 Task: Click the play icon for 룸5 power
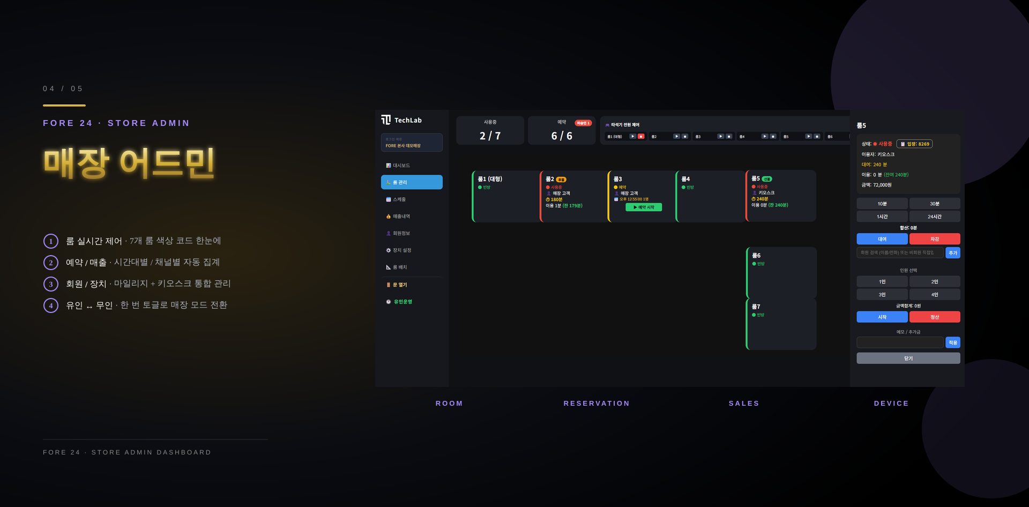(x=808, y=137)
